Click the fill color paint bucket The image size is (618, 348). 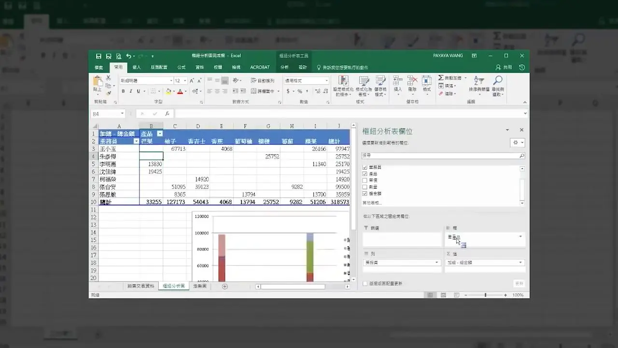tap(168, 91)
